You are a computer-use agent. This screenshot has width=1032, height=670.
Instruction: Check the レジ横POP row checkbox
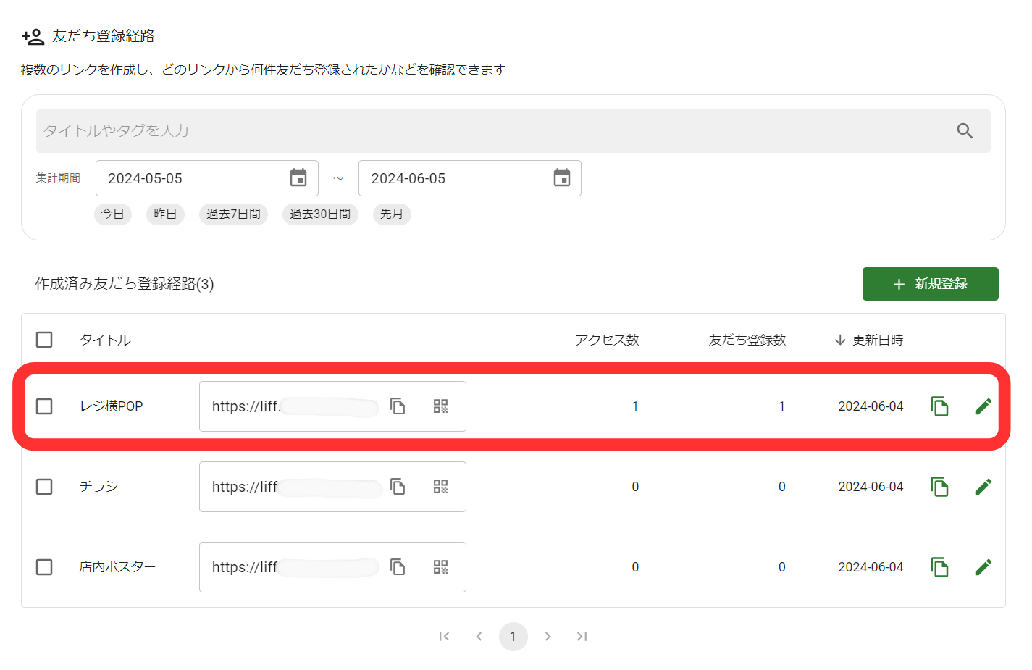44,406
